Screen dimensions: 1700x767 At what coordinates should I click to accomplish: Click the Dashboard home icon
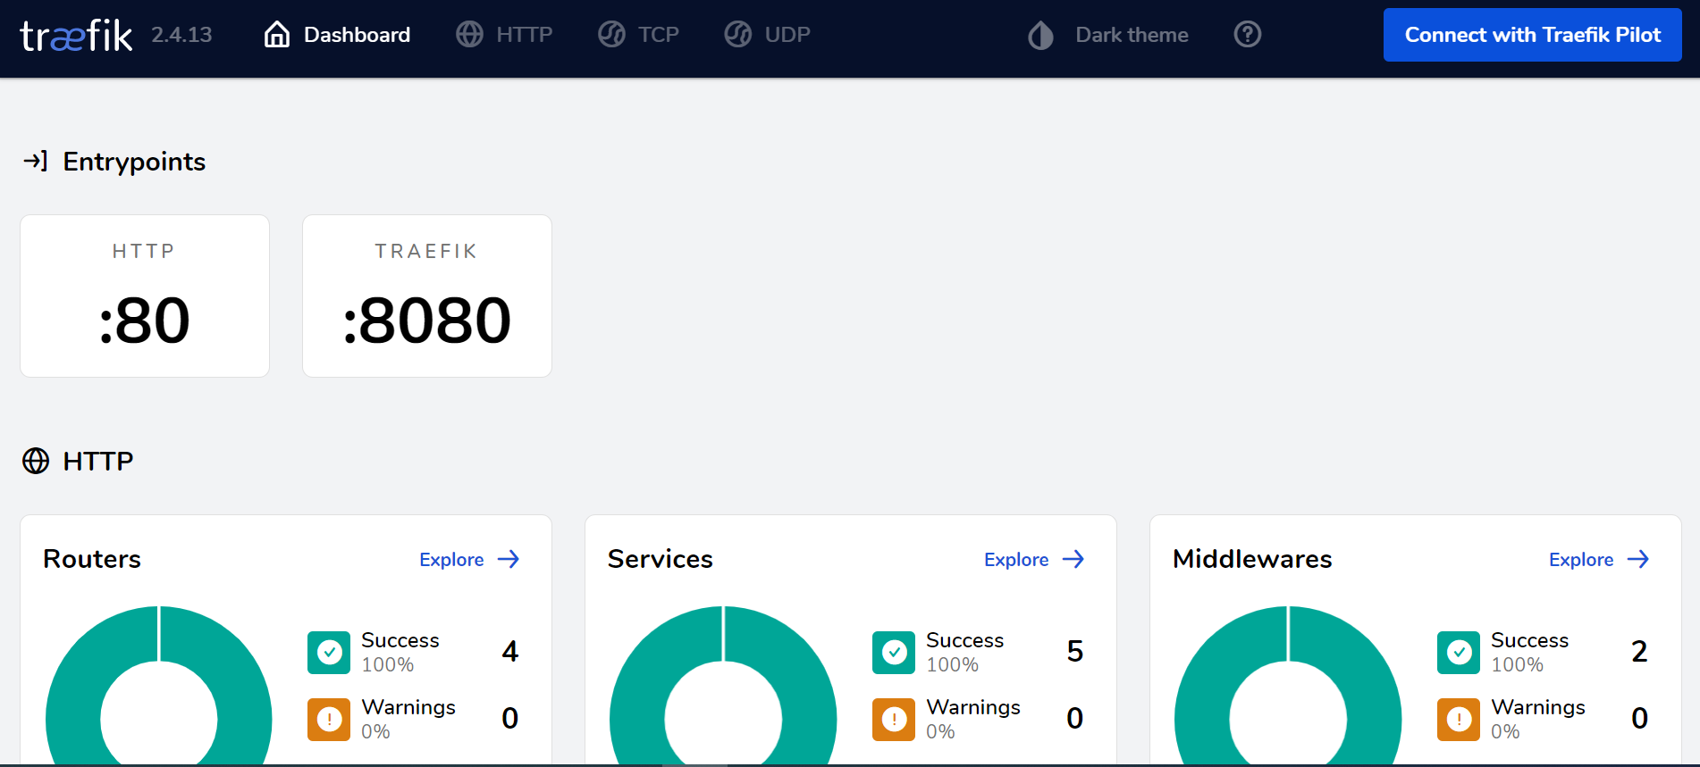277,35
